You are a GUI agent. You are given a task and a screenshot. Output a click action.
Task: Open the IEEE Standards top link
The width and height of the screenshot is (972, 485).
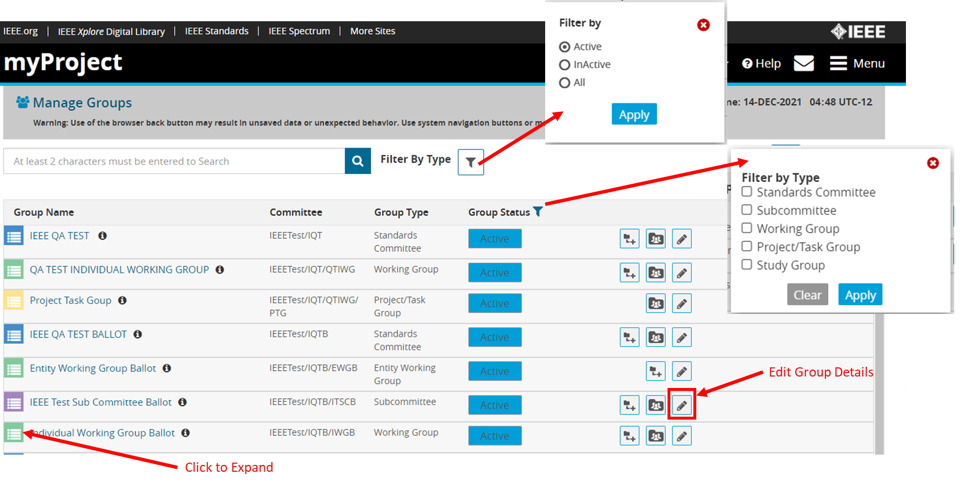click(x=217, y=31)
